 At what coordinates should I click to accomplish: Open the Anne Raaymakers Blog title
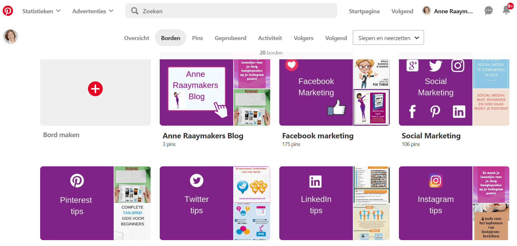(203, 136)
